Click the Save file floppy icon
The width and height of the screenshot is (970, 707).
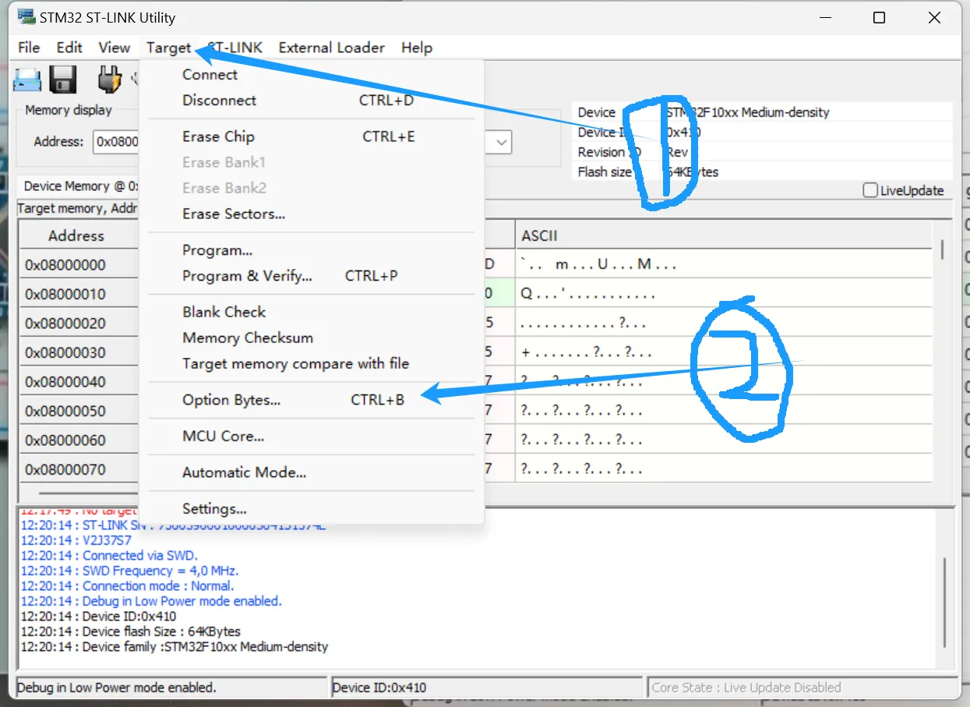62,80
